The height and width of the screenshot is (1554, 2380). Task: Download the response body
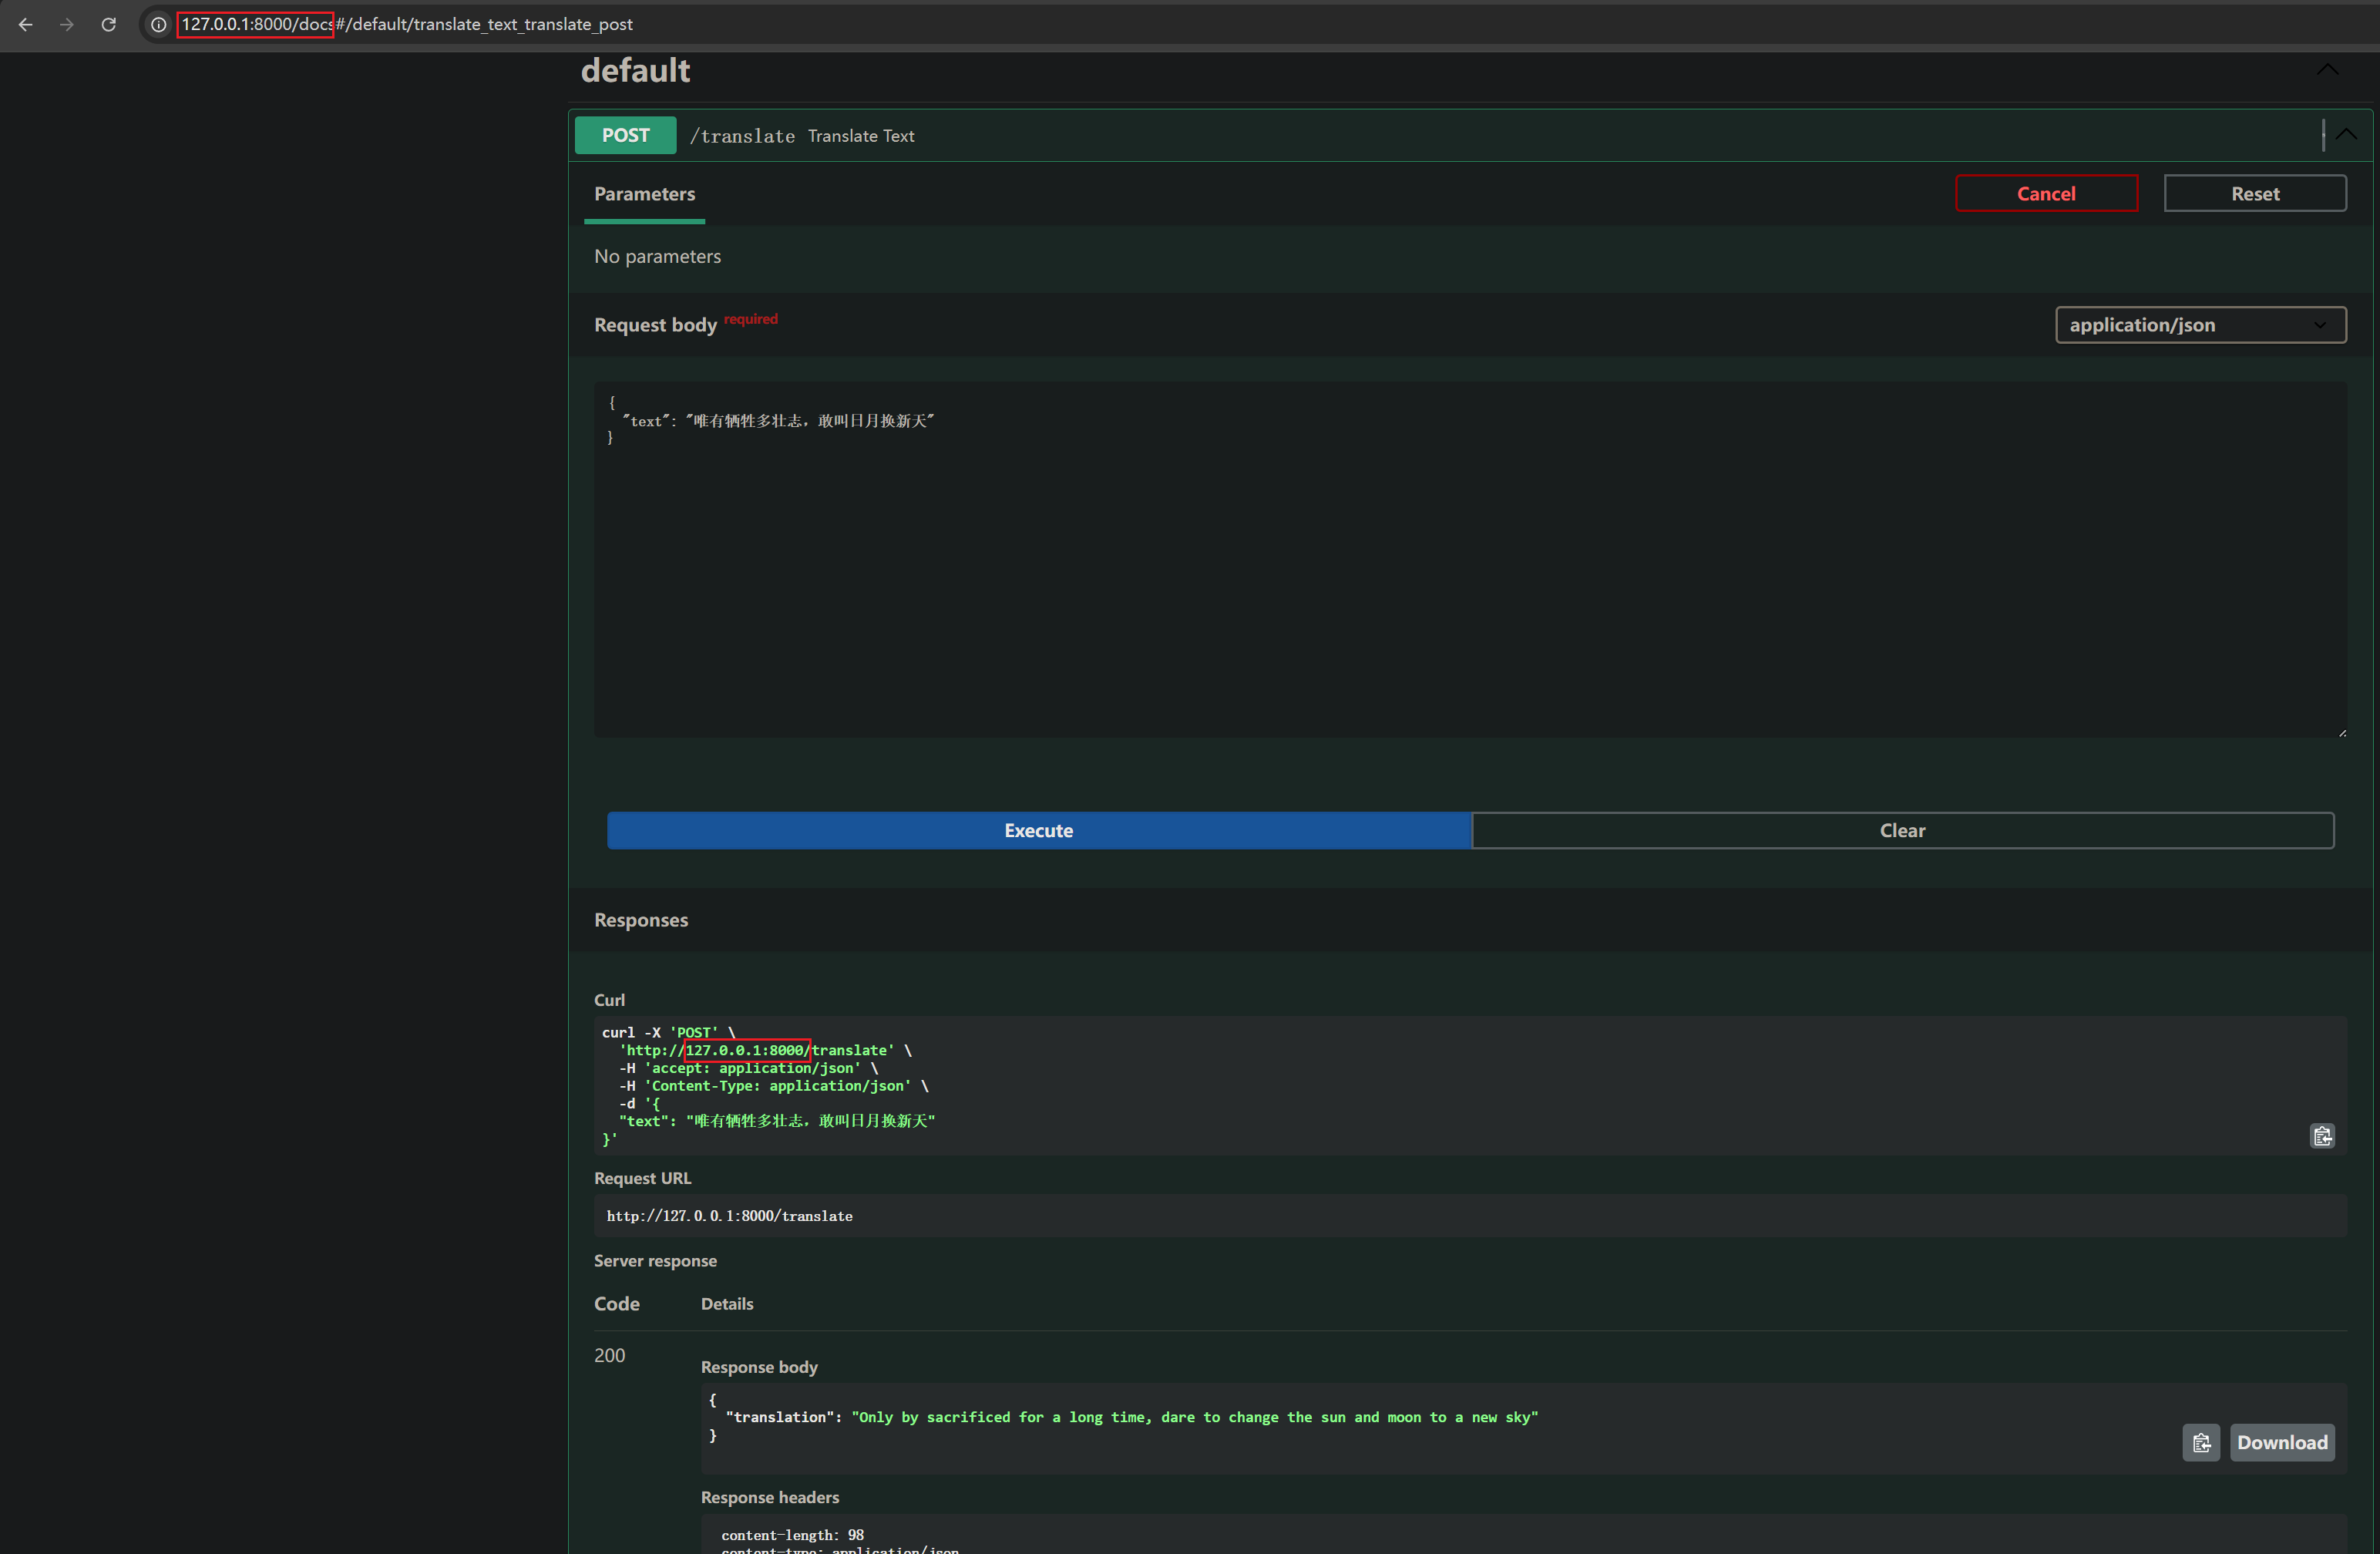pyautogui.click(x=2281, y=1442)
